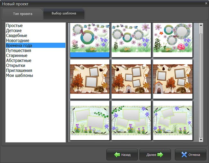Close the Новый проект dialog
This screenshot has width=209, height=163.
(206, 3)
